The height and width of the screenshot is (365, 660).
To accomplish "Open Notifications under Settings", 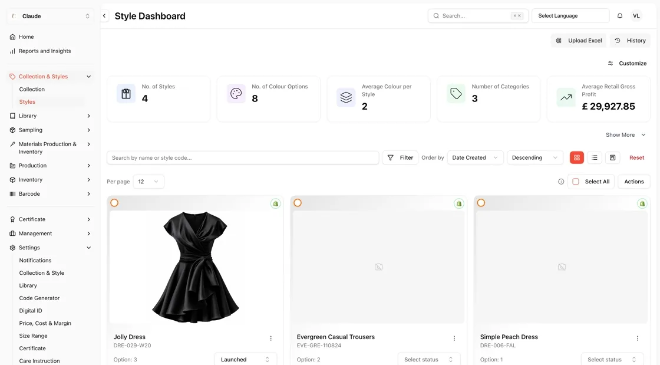I will point(35,261).
